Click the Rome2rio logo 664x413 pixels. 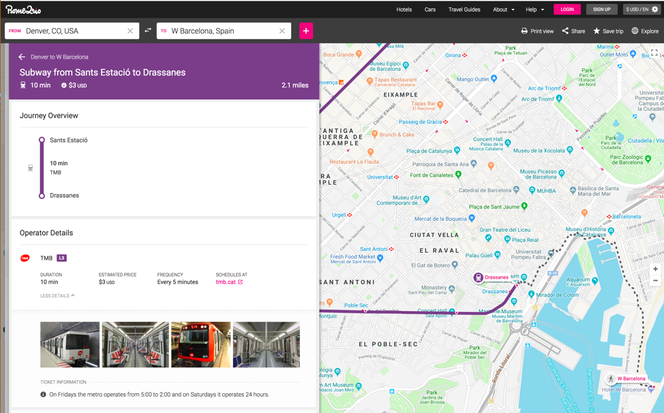(x=23, y=10)
